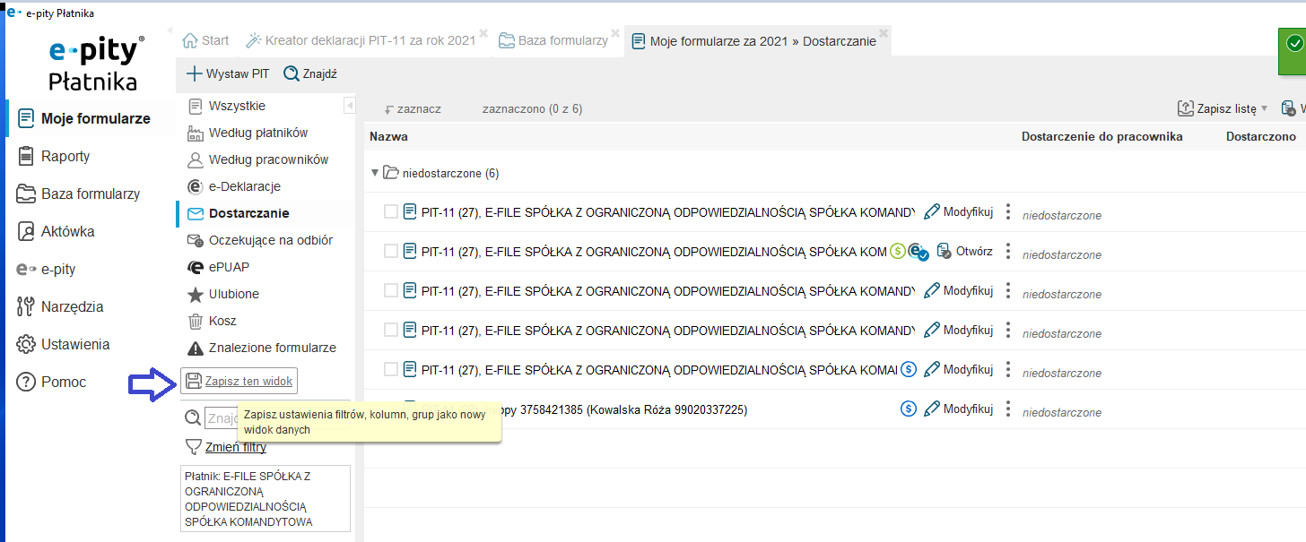1306x542 pixels.
Task: Open the three-dot menu on the first PIT-11 row
Action: [x=1008, y=211]
